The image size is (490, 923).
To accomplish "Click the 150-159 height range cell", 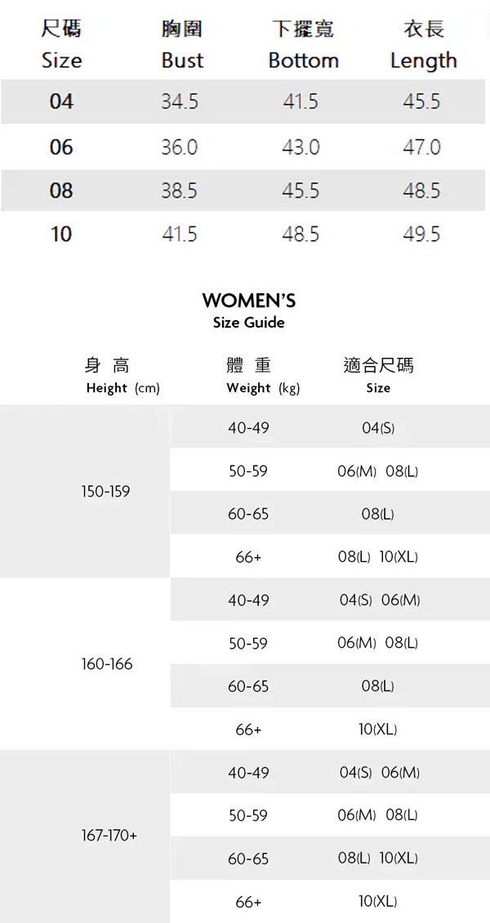I will [x=105, y=492].
